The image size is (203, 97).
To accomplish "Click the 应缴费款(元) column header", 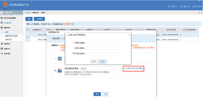I will 37,30.
